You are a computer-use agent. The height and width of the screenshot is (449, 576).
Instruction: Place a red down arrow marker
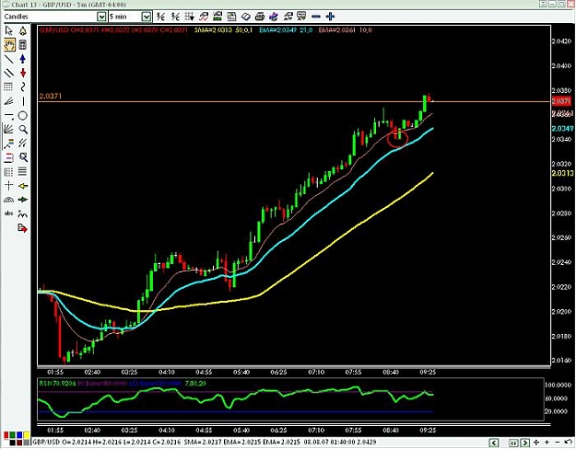click(x=23, y=73)
